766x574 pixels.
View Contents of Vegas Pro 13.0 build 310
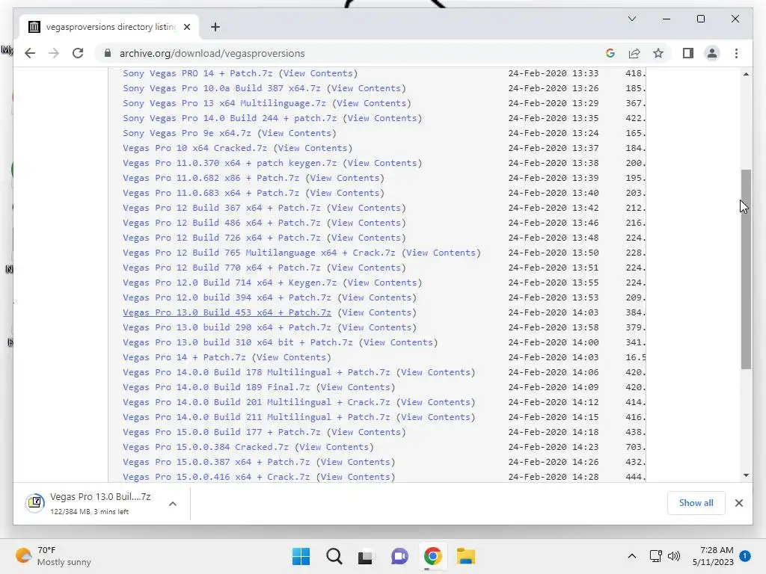tap(399, 342)
